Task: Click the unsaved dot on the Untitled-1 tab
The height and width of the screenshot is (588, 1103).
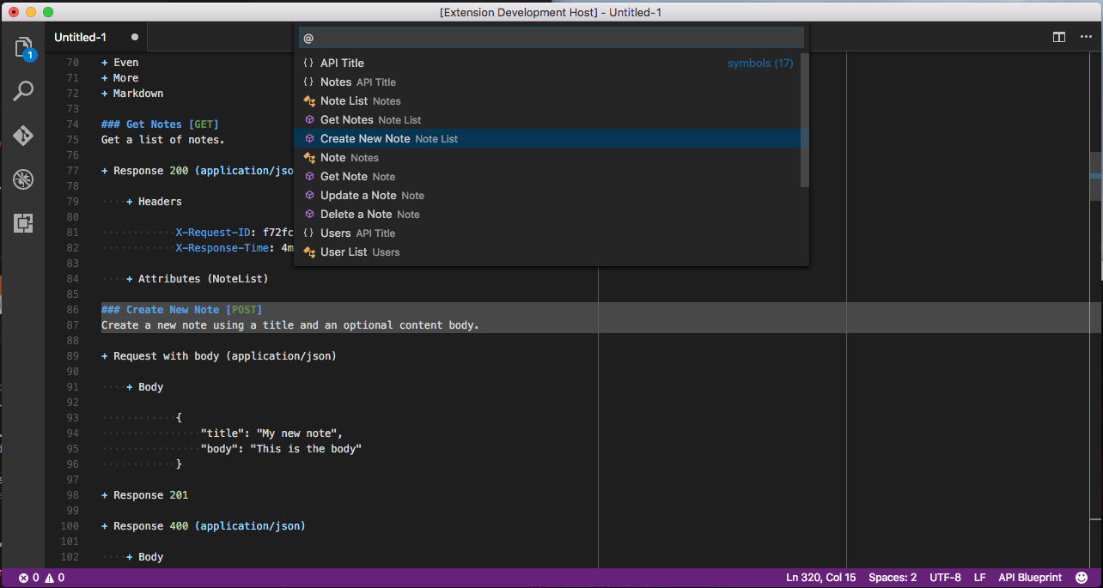Action: 135,37
